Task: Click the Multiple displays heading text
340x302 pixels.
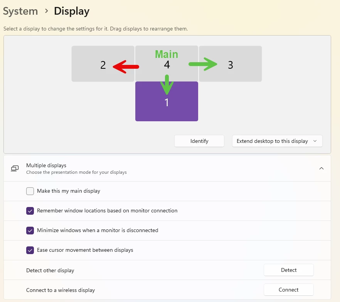Action: tap(46, 165)
